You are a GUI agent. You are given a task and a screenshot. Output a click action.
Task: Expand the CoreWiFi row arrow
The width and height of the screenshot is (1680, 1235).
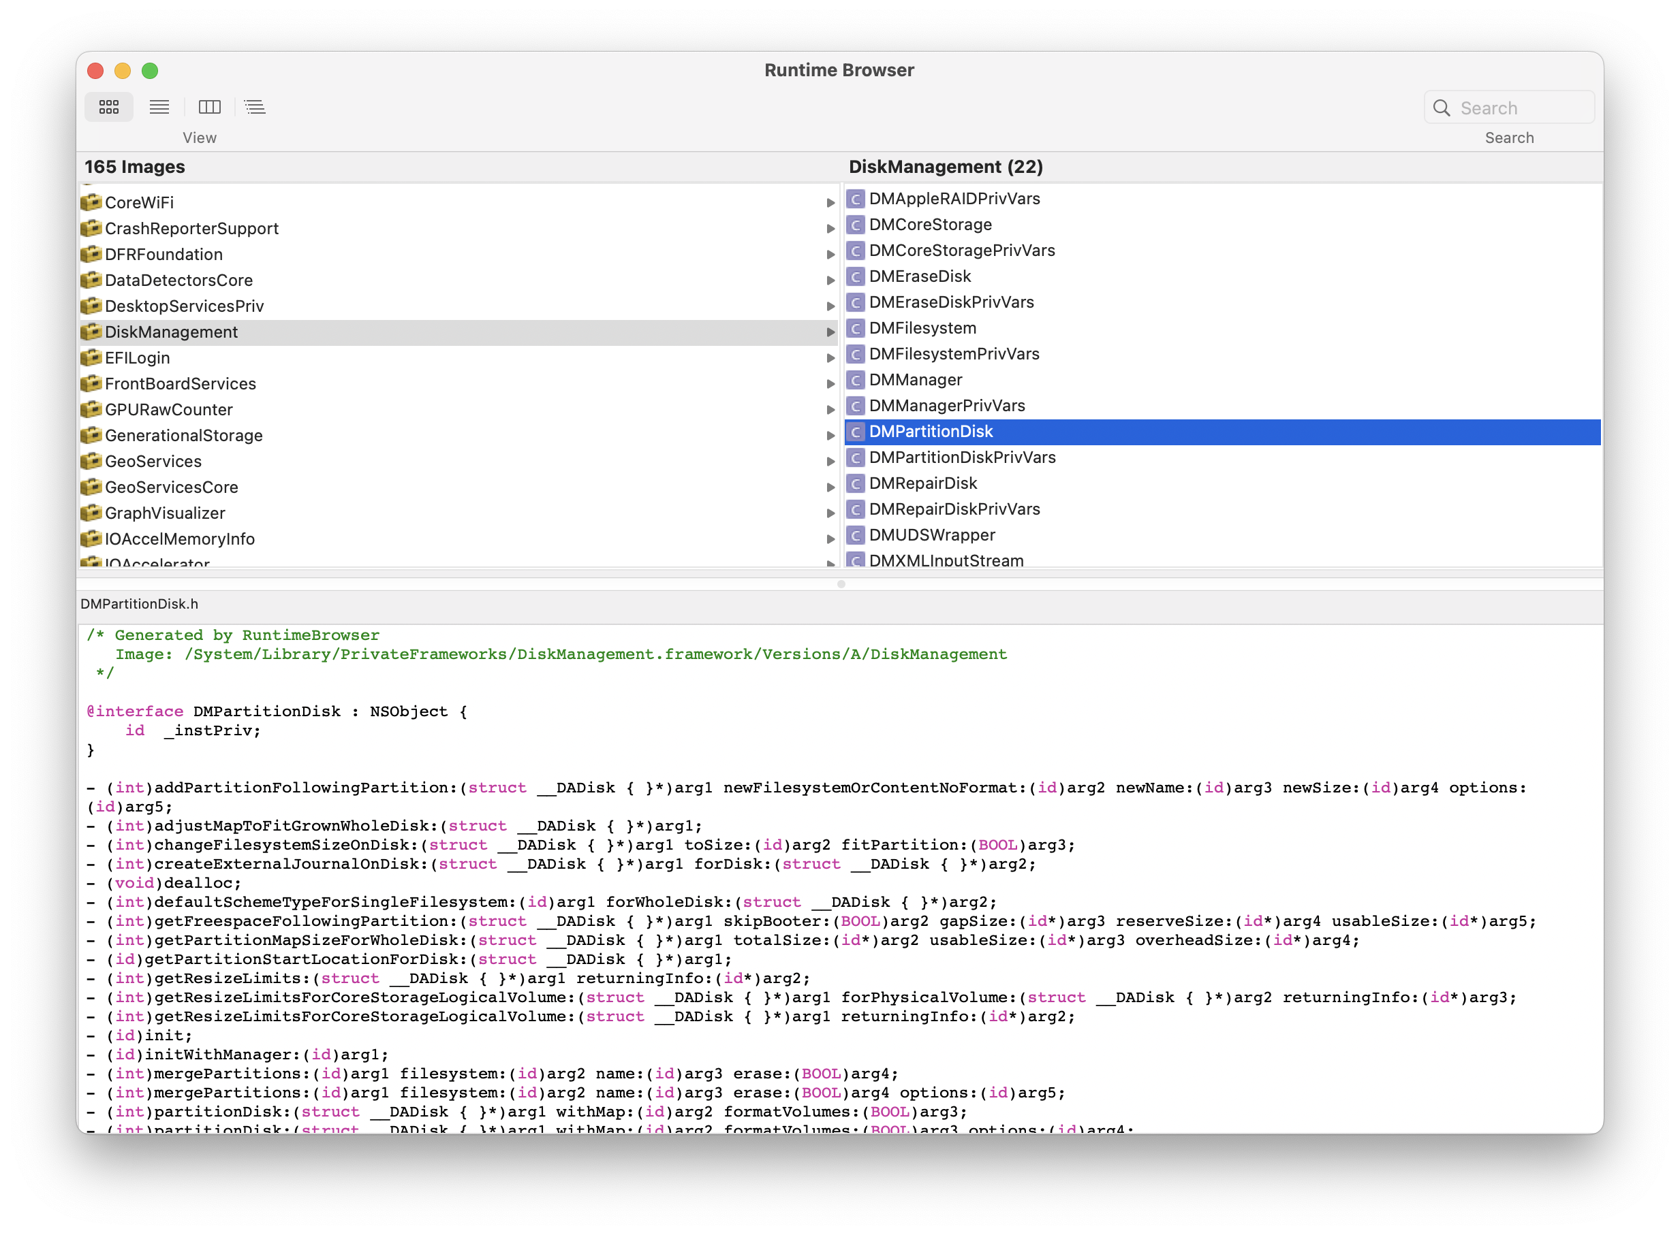830,203
